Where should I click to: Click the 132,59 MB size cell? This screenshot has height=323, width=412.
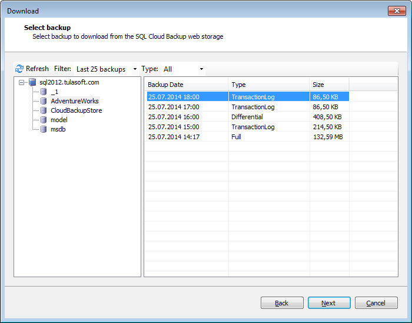(x=328, y=137)
